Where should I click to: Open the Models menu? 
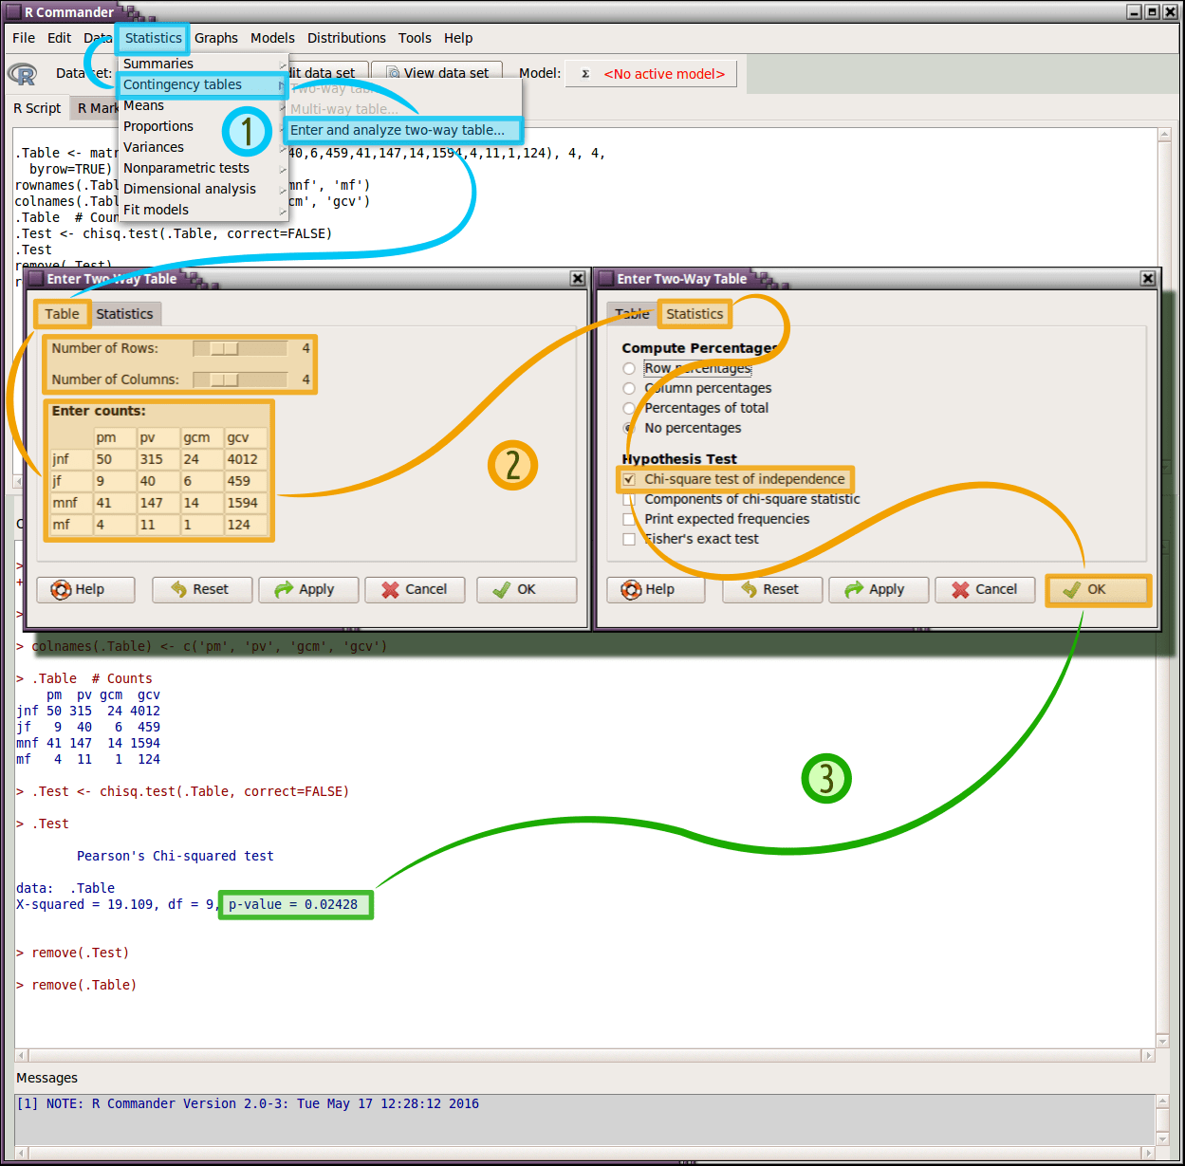click(x=272, y=38)
